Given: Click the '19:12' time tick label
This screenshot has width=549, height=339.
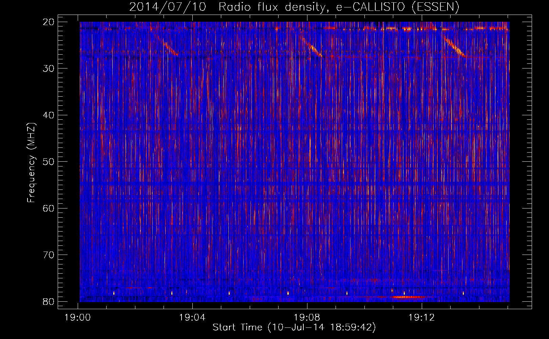Looking at the screenshot, I should 421,318.
